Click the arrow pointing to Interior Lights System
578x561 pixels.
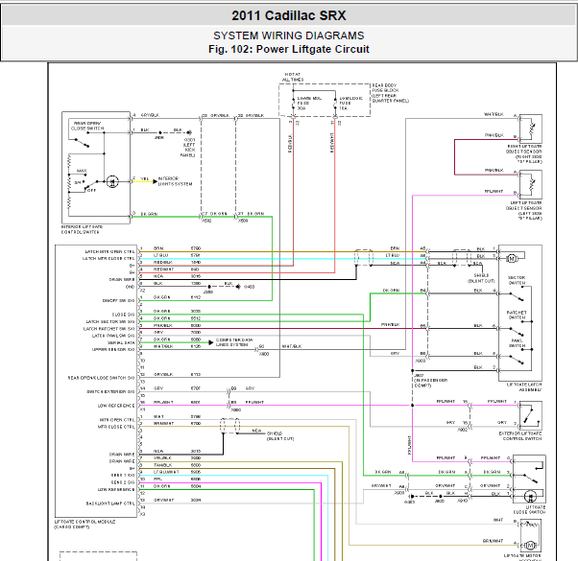pos(155,181)
